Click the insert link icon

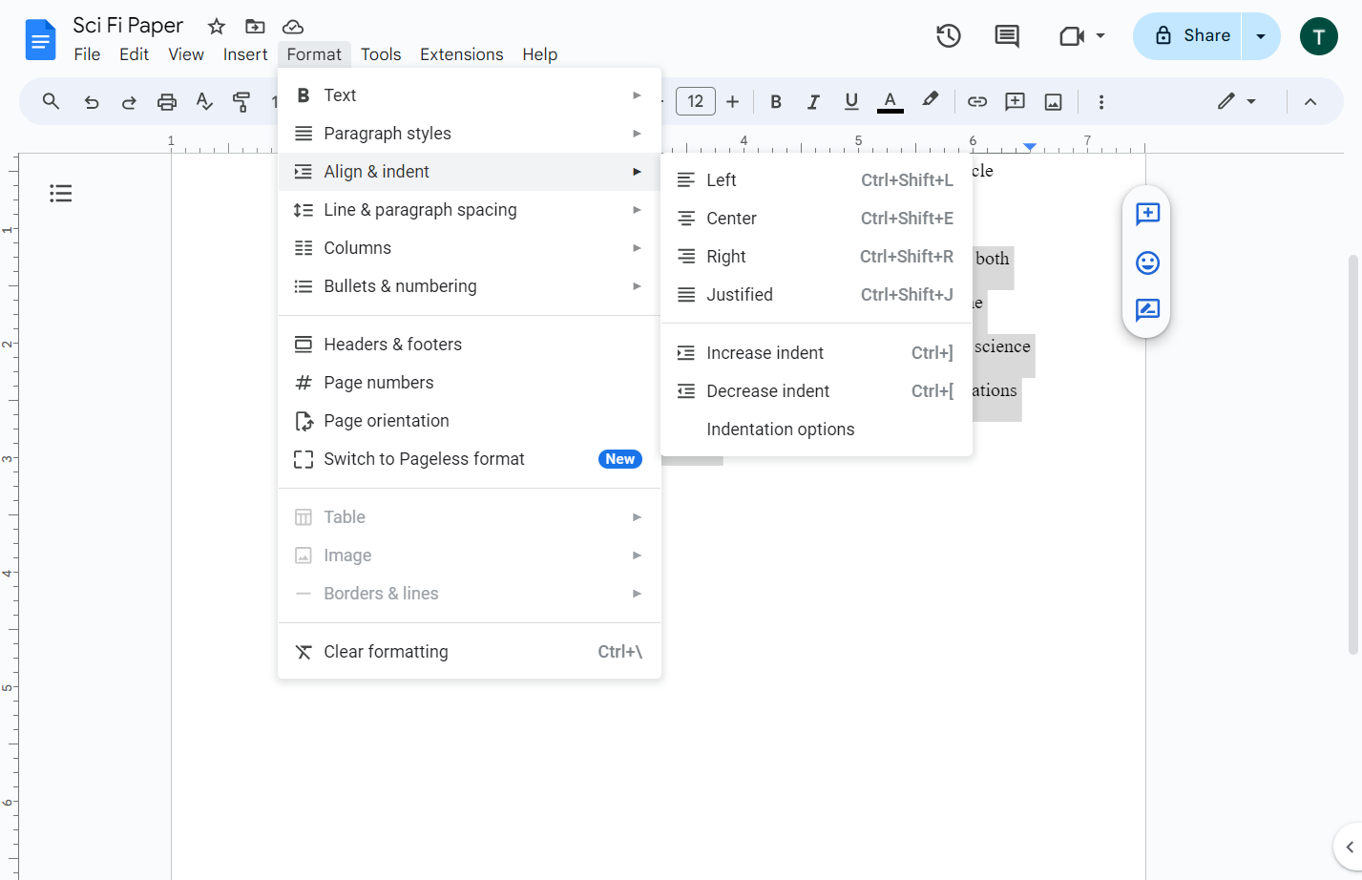point(977,102)
